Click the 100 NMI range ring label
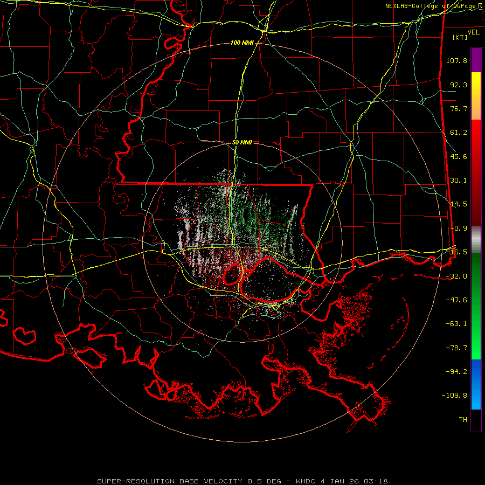 [242, 43]
